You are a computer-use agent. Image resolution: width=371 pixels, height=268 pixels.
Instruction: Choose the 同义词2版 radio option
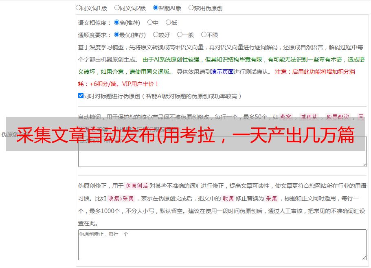(117, 8)
